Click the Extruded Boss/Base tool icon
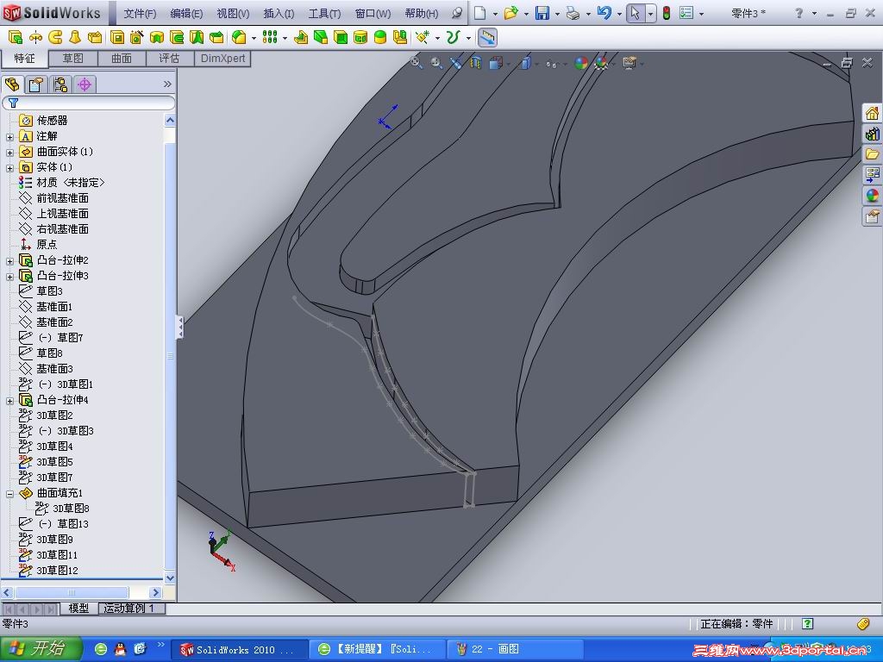The image size is (883, 662). (x=16, y=37)
